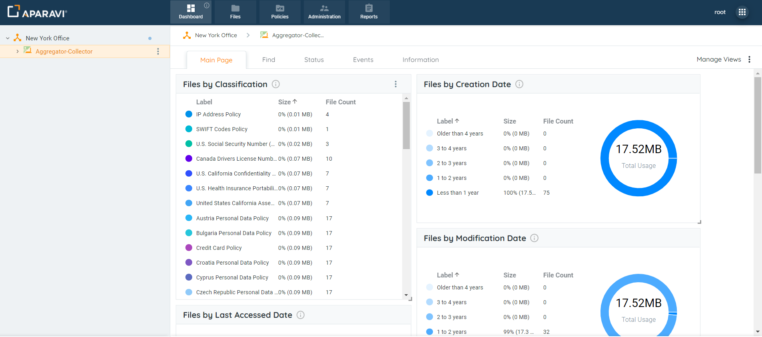The height and width of the screenshot is (337, 762).
Task: Open the Dashboard icon in top navigation
Action: (x=191, y=8)
